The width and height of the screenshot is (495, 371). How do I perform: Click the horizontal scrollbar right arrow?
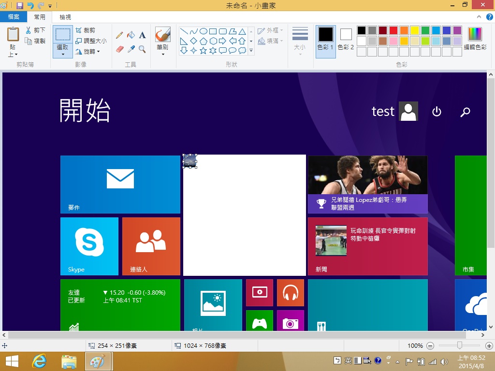[x=483, y=335]
